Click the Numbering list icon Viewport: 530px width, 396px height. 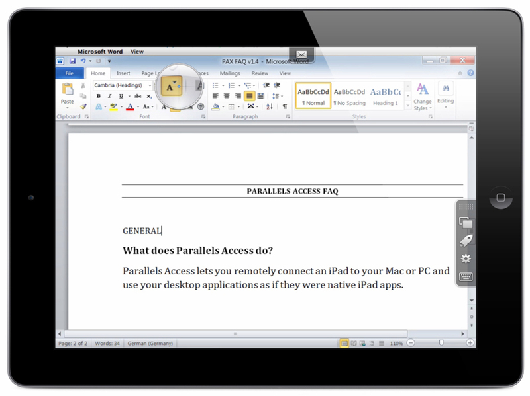[x=231, y=85]
